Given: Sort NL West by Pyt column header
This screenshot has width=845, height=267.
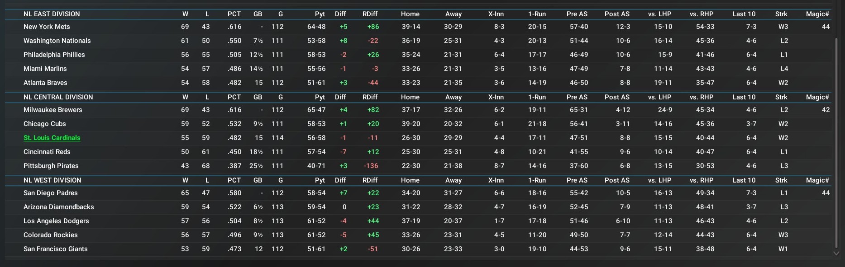Looking at the screenshot, I should tap(320, 180).
